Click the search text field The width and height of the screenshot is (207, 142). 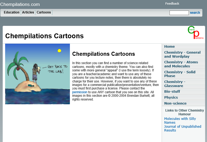tap(179, 13)
